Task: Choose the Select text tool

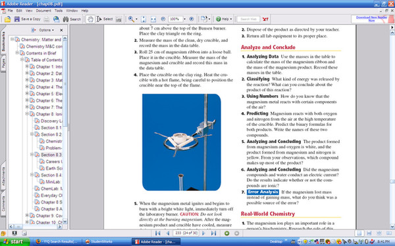Action: (105, 19)
